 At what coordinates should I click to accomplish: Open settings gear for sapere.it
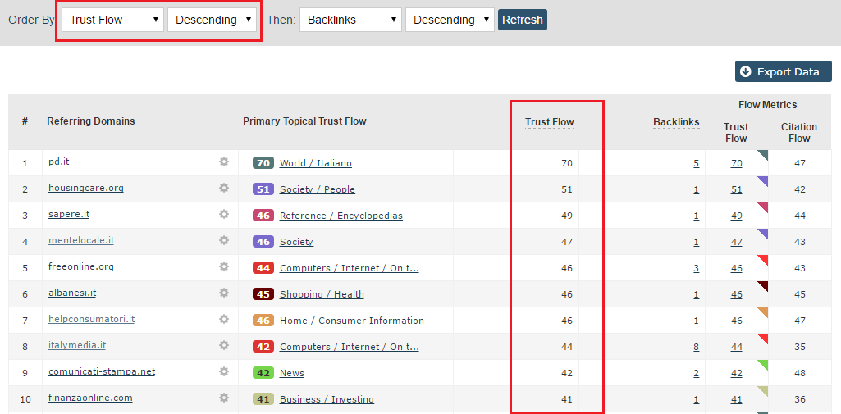pyautogui.click(x=224, y=214)
